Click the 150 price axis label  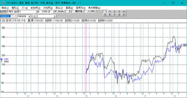point(3,28)
